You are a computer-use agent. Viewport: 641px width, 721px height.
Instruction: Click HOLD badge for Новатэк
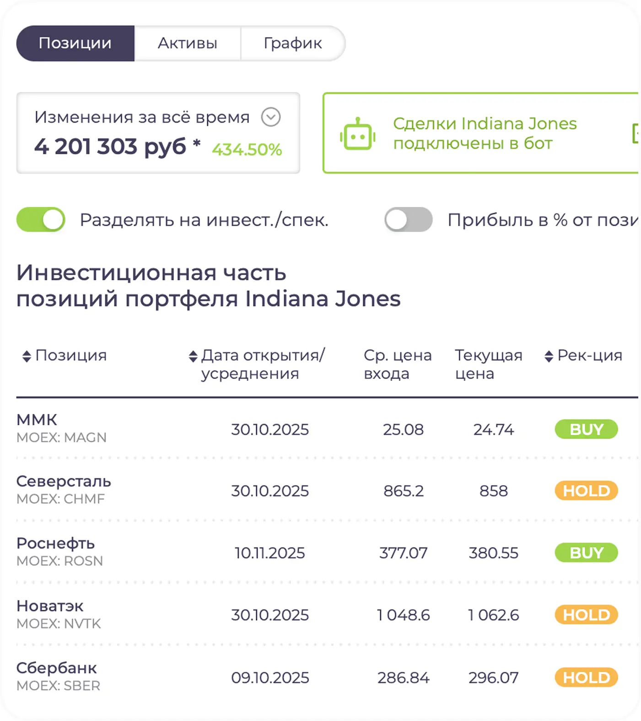point(586,615)
